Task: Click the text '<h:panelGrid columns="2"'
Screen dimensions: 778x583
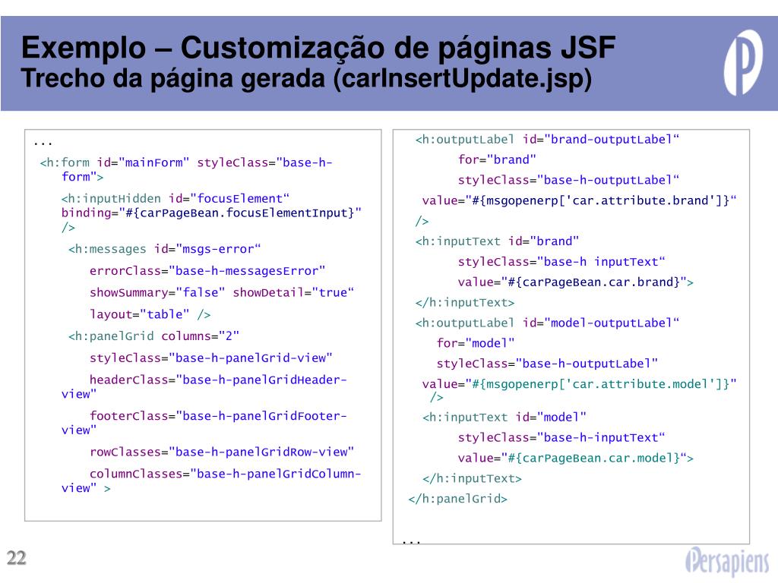Action: click(x=153, y=336)
